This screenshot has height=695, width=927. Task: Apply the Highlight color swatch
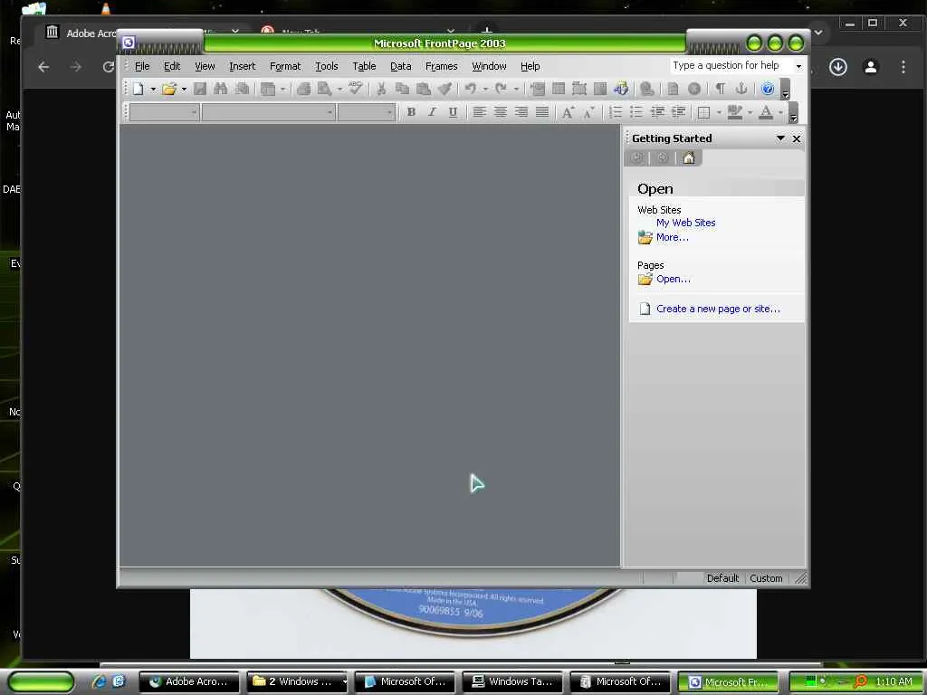coord(735,112)
